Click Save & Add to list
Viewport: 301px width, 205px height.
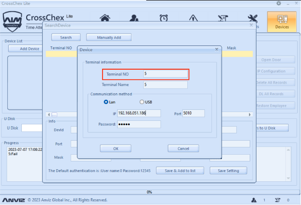(x=180, y=171)
